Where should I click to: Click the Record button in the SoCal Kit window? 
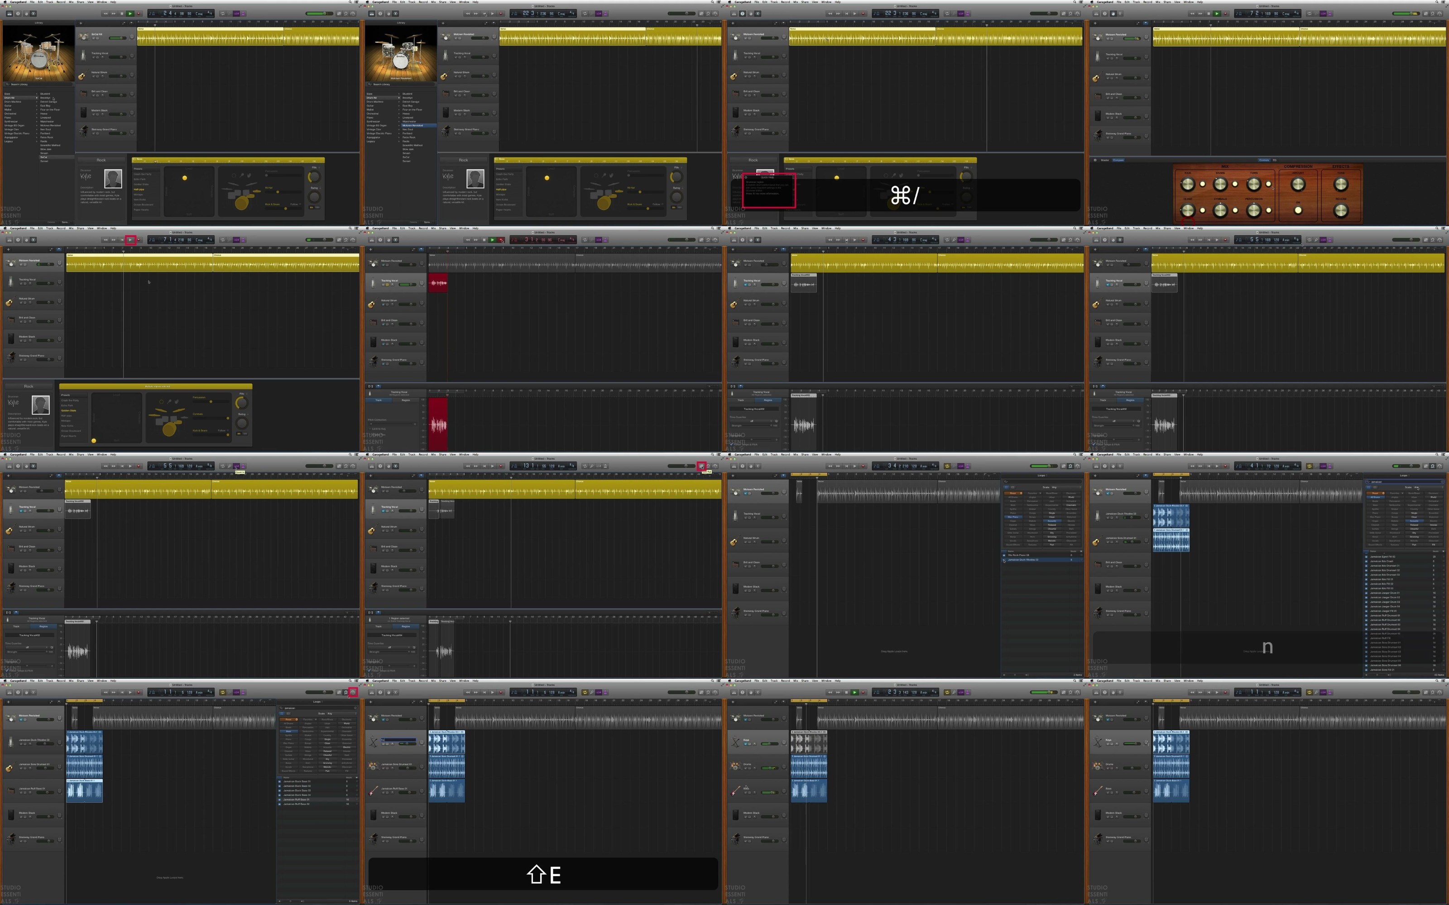click(x=138, y=14)
